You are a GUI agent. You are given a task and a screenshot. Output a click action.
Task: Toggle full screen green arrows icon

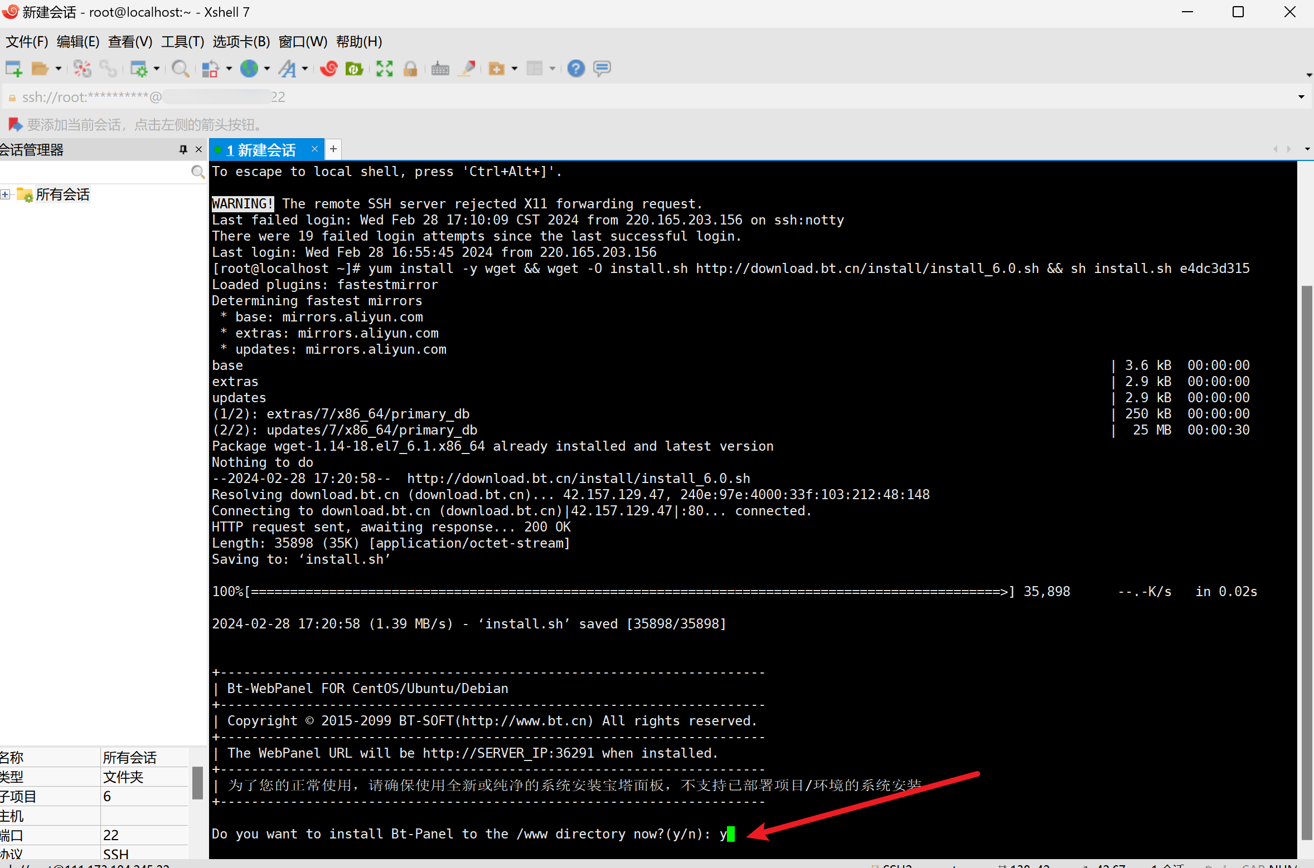click(385, 69)
